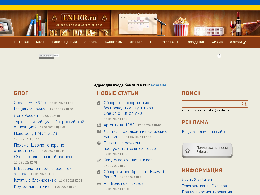Click the external link icon next to Форум
Viewport: 260px width, 195px height.
(244, 42)
